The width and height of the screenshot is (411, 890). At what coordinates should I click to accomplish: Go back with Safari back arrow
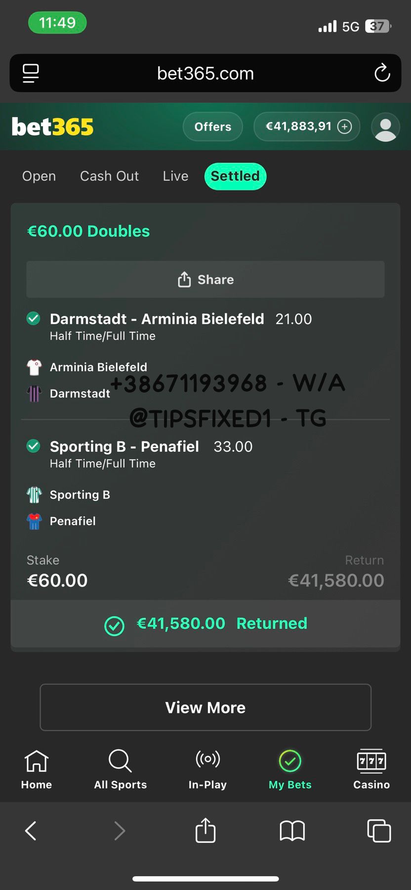(31, 831)
